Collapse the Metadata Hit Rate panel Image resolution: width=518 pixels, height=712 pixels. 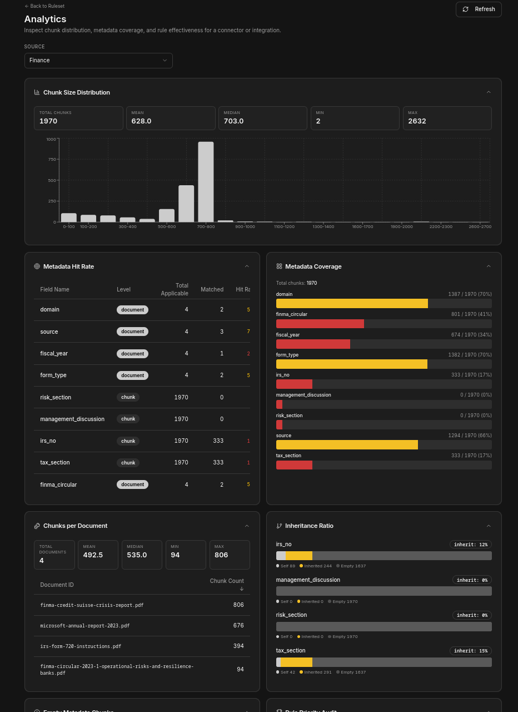[247, 266]
